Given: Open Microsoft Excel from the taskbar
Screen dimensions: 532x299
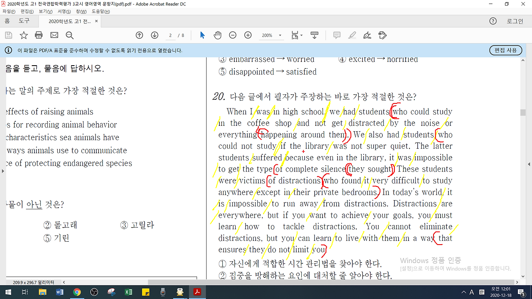Looking at the screenshot, I should coord(128,292).
